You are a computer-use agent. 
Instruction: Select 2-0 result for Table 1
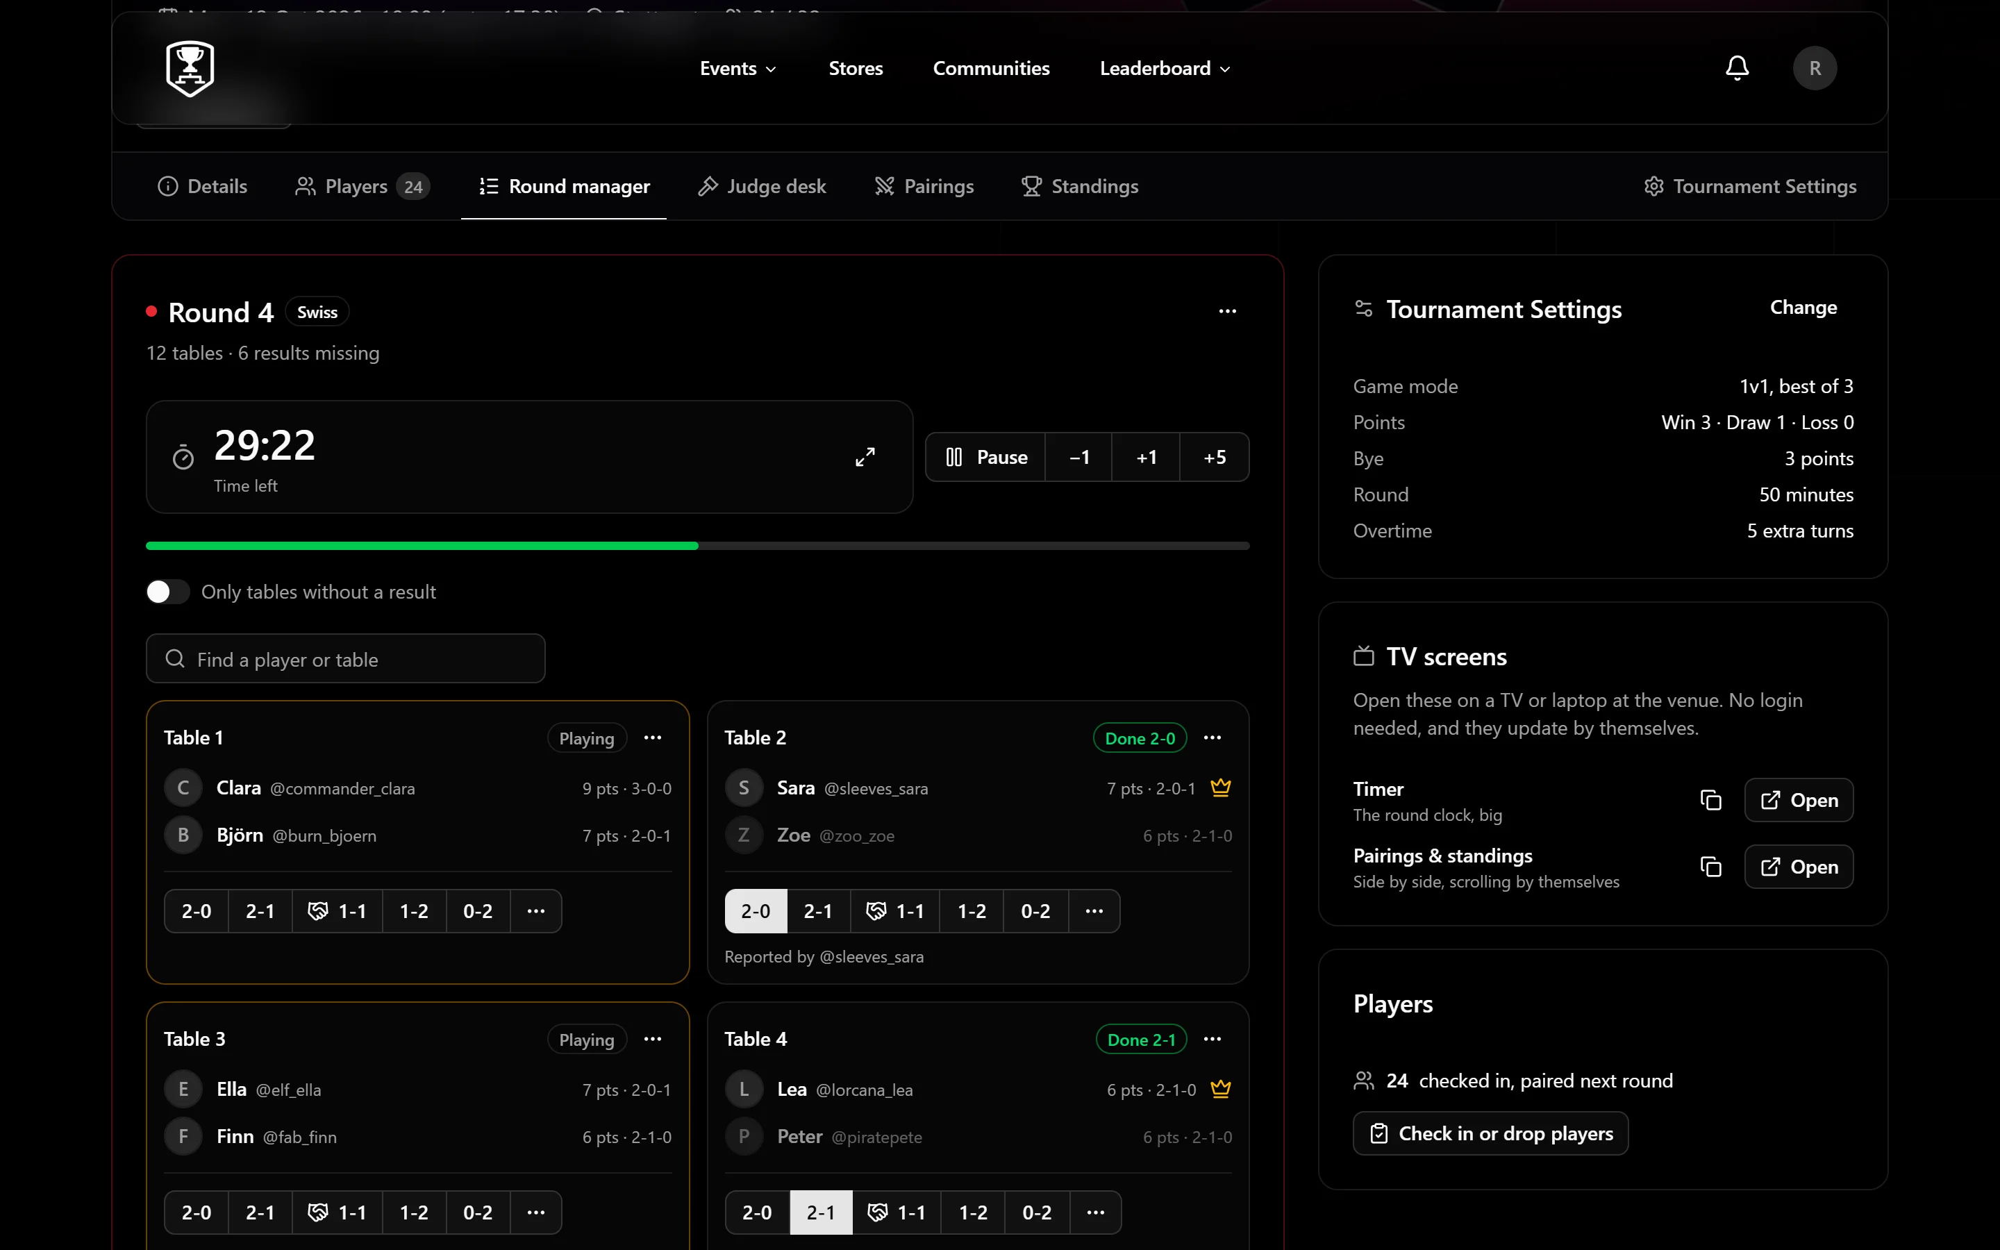click(x=197, y=911)
